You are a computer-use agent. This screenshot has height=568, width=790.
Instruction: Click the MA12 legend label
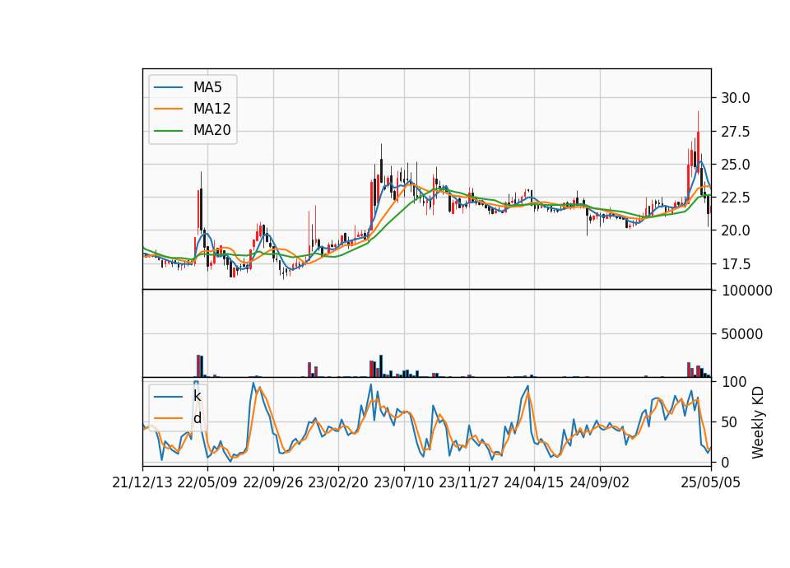pos(211,109)
